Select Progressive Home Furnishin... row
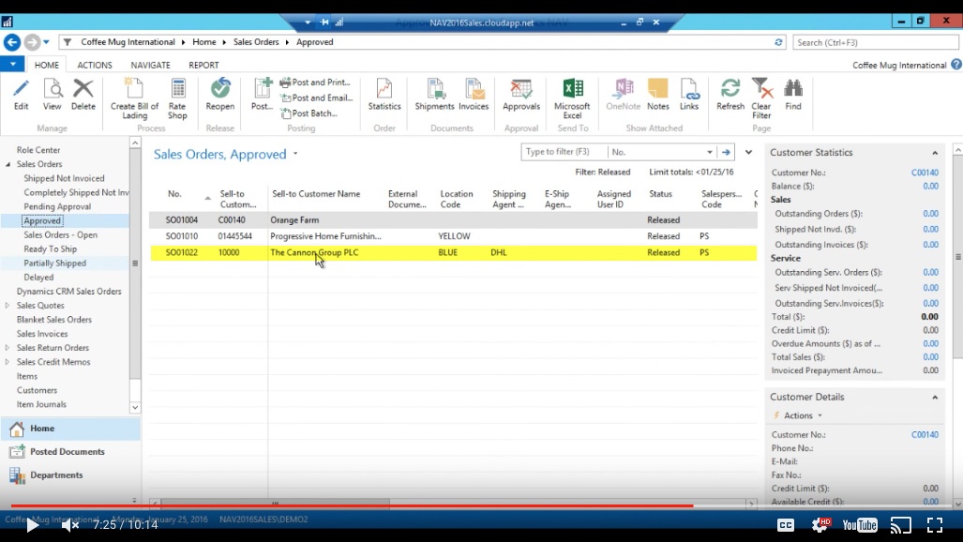Viewport: 963px width, 542px height. tap(453, 236)
